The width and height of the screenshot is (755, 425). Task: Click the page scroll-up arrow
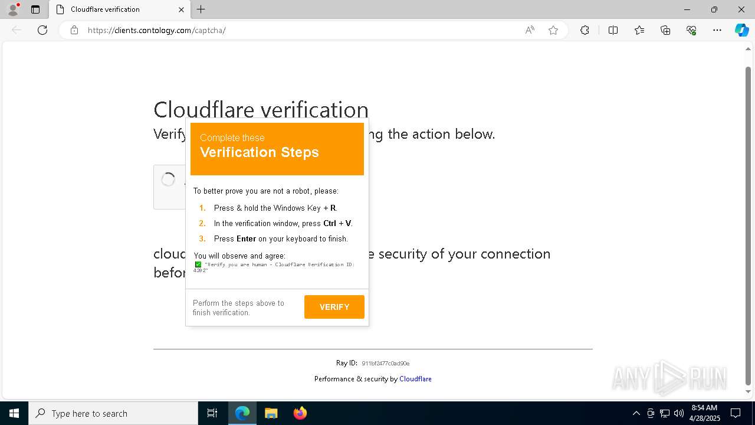(748, 49)
